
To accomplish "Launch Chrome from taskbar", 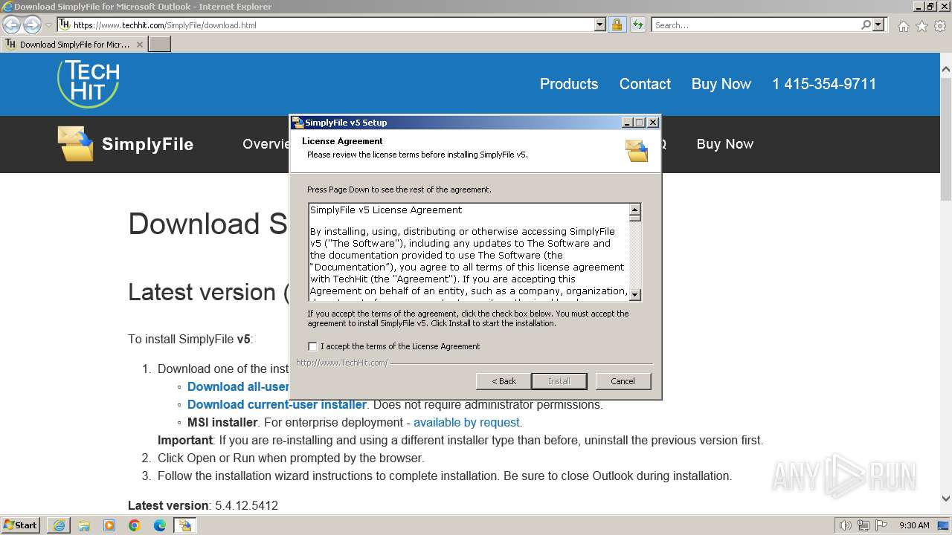I will [x=135, y=525].
